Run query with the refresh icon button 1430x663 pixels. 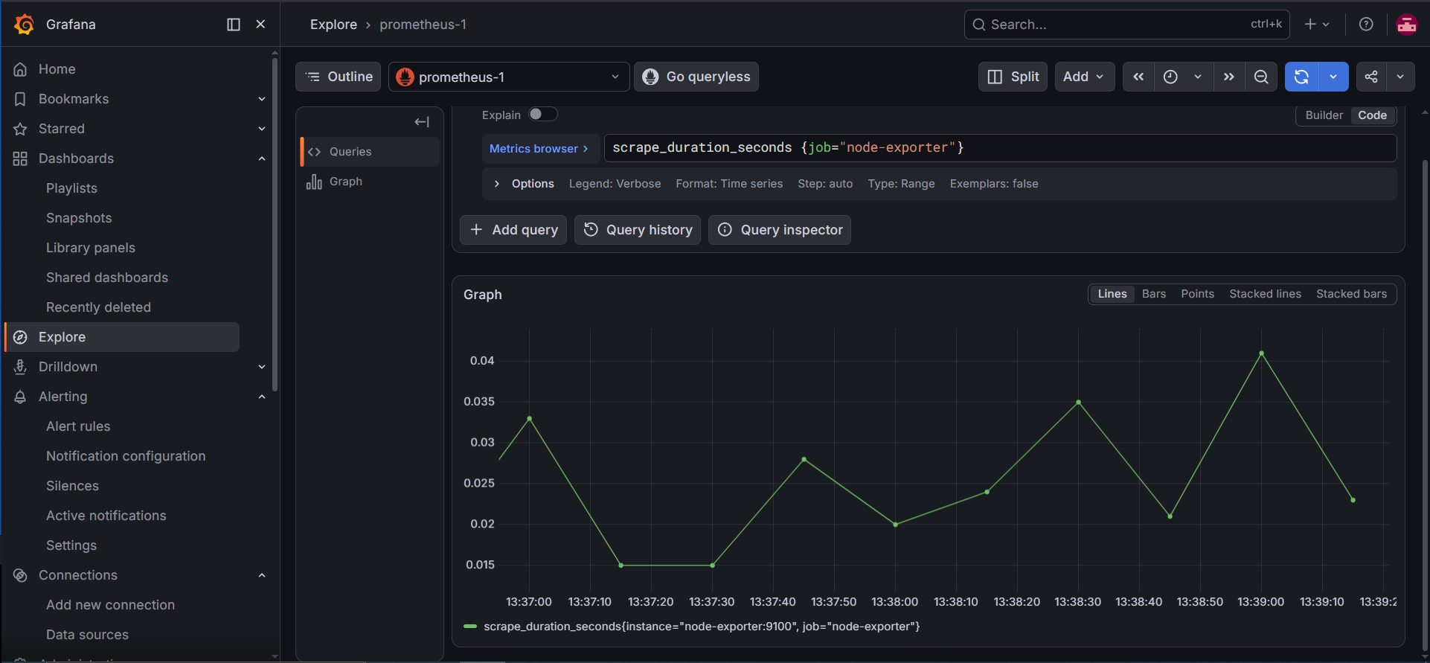1302,77
